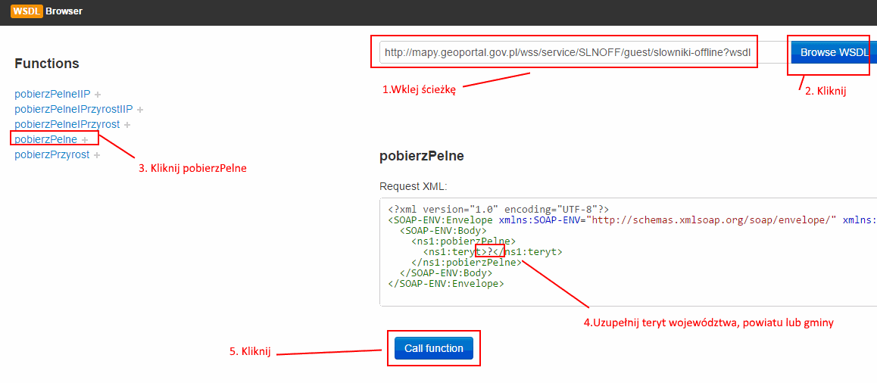This screenshot has width=877, height=383.
Task: Click the teryt question mark placeholder
Action: 490,252
